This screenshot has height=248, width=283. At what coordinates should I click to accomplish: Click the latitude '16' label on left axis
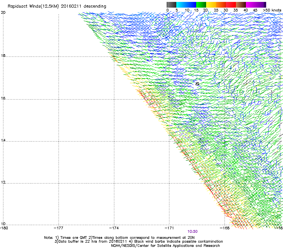click(x=3, y=98)
